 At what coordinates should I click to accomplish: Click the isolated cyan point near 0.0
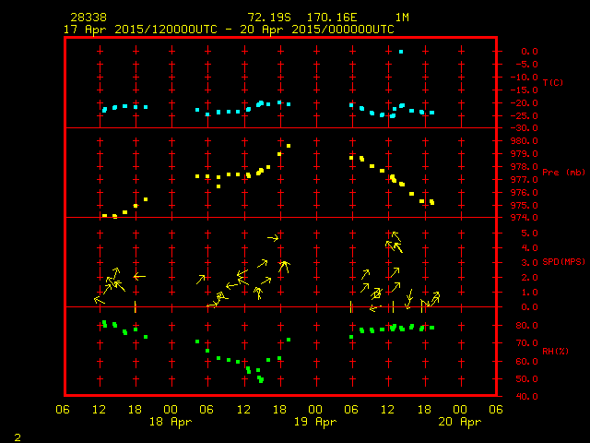(401, 52)
